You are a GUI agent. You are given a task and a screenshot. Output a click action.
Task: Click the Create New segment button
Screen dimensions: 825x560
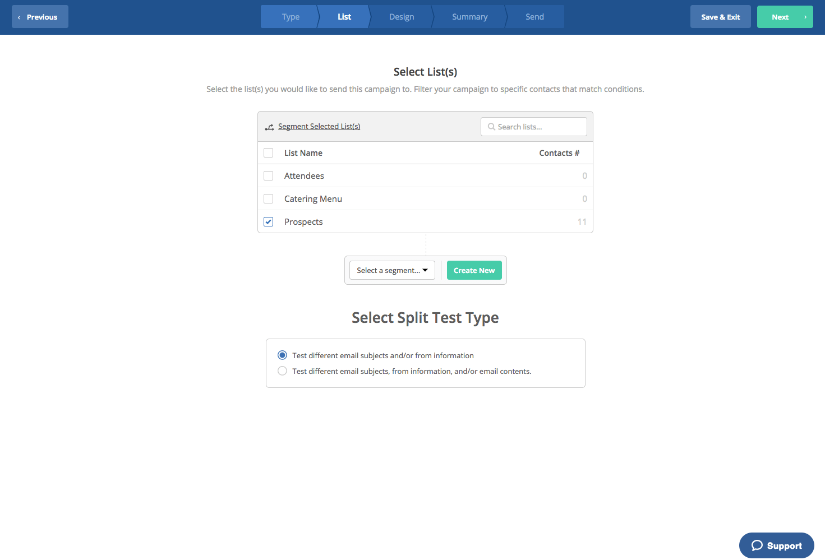[474, 270]
